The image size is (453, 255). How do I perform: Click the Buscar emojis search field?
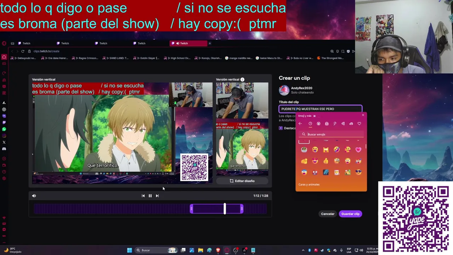pos(331,134)
